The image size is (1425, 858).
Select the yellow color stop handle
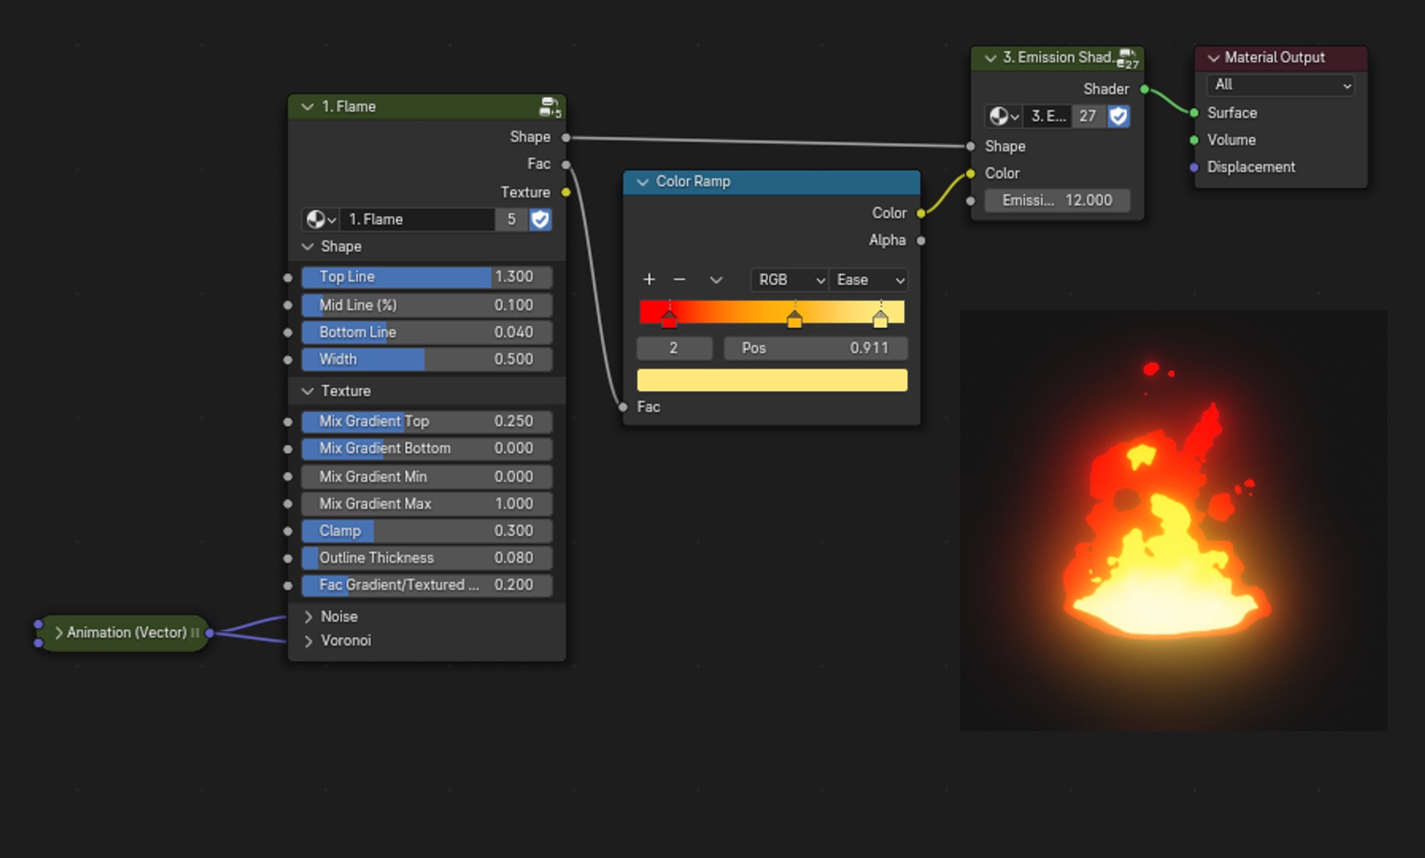(880, 319)
